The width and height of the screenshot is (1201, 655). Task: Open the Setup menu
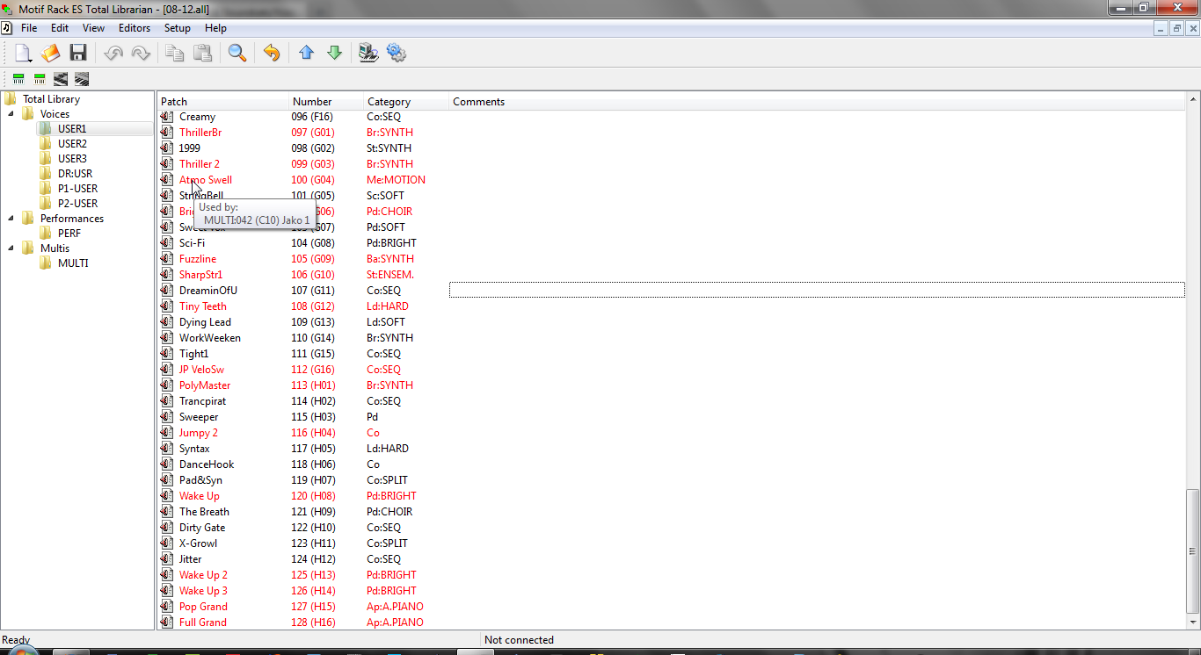tap(178, 28)
